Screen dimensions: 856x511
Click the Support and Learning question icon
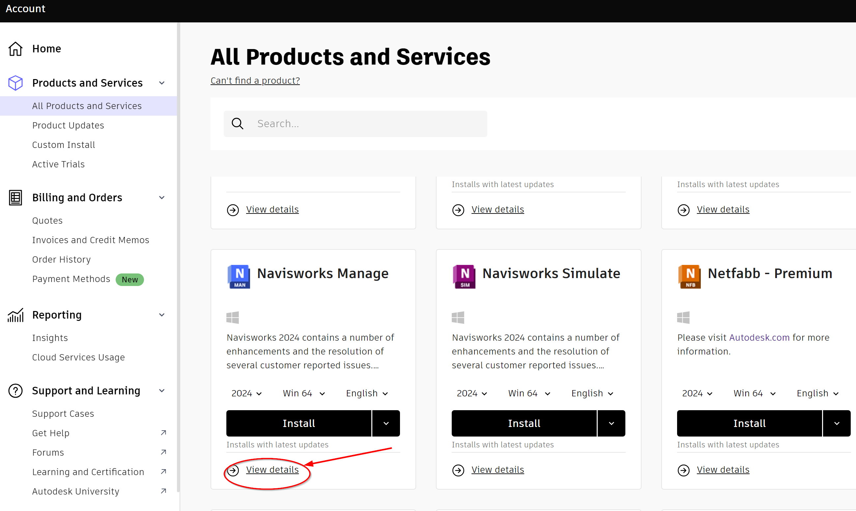(15, 391)
